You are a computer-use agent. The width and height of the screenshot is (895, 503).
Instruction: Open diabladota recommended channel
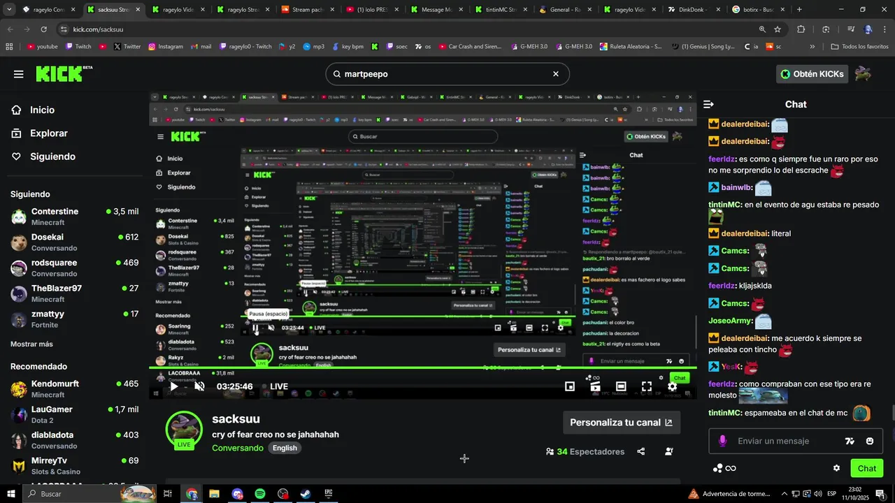[75, 440]
